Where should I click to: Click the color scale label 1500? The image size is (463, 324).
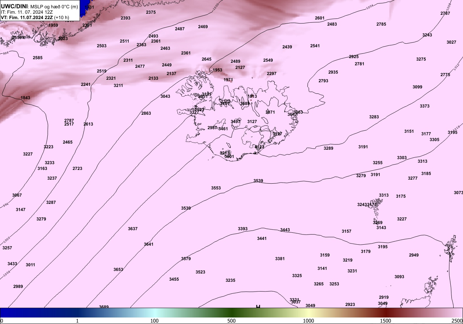(386, 321)
